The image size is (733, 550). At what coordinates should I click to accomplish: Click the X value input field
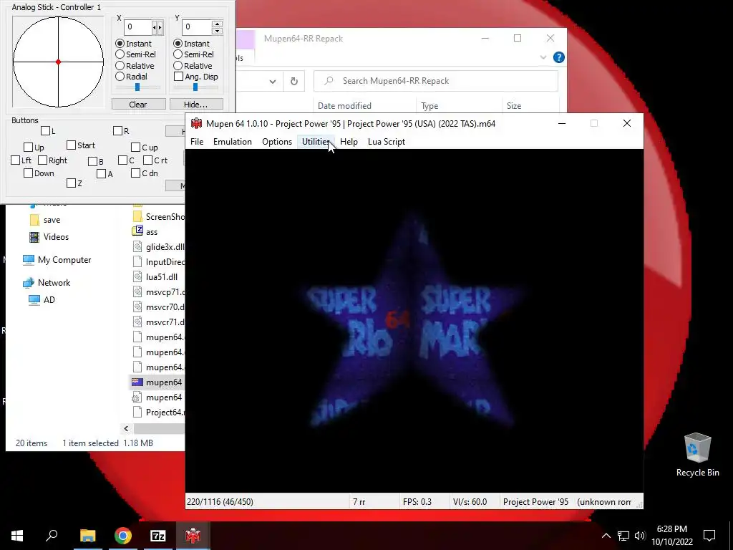[x=138, y=26]
